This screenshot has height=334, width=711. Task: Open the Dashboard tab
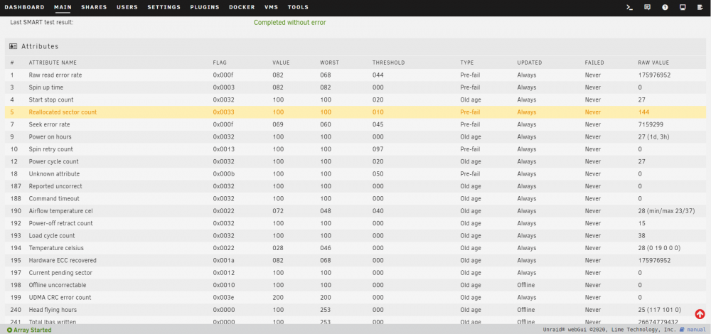coord(24,7)
